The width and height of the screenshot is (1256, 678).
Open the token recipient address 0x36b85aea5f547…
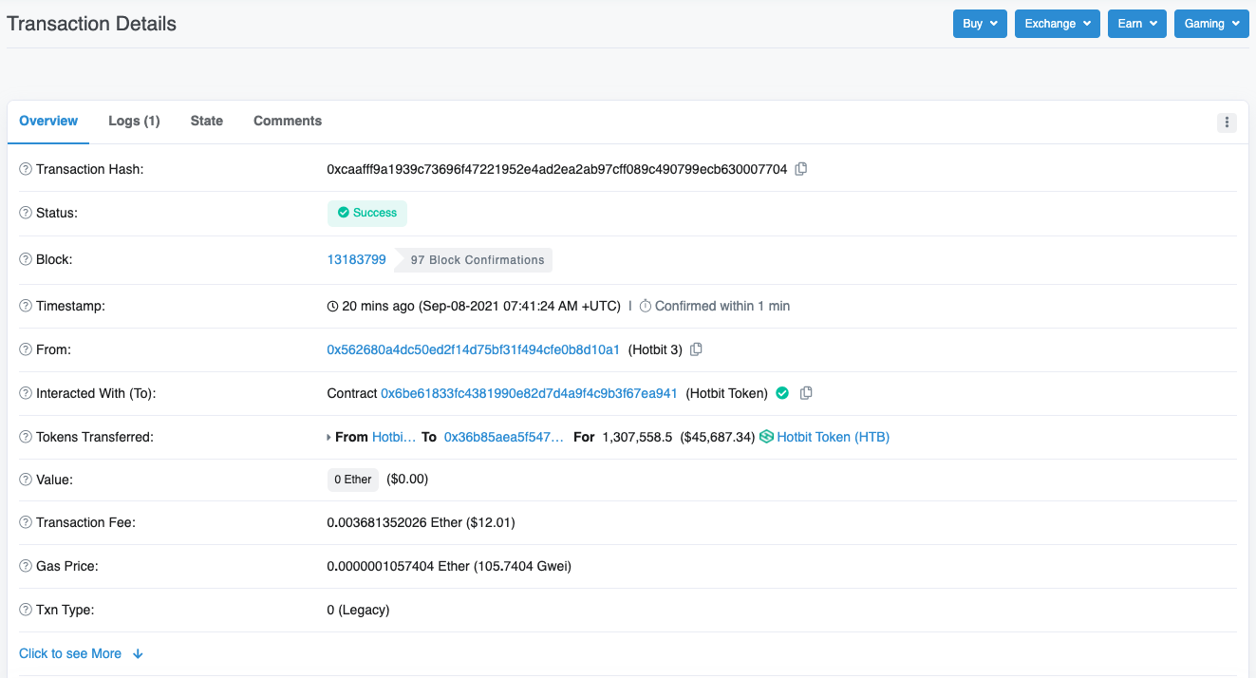click(x=503, y=437)
